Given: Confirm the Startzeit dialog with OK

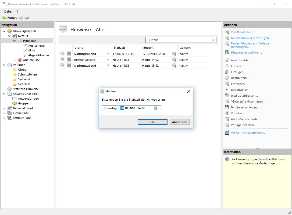Looking at the screenshot, I should pyautogui.click(x=152, y=122).
